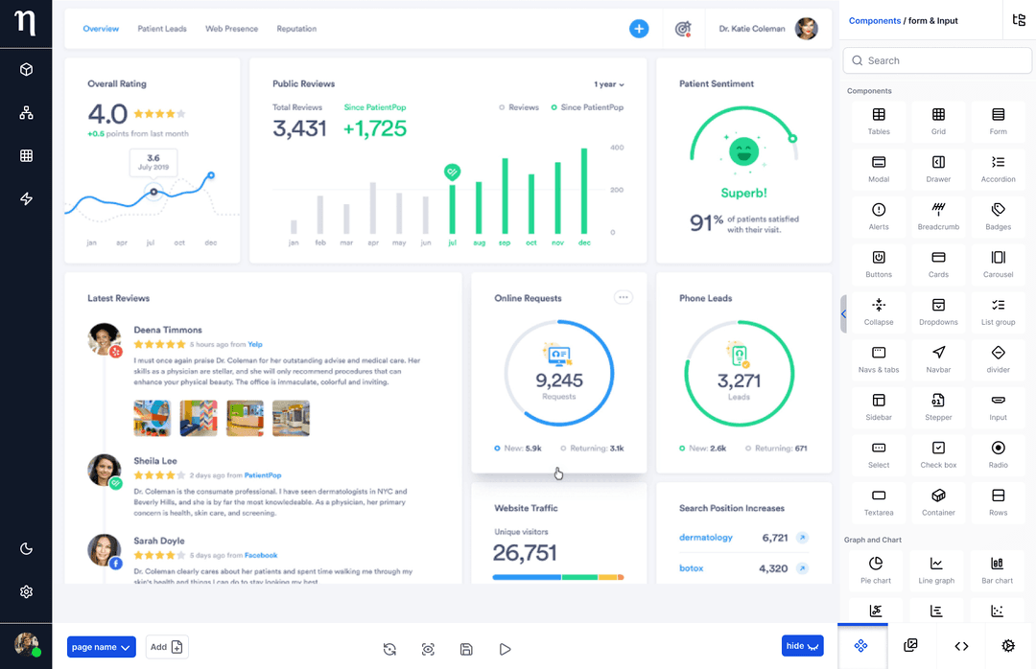Viewport: 1036px width, 669px height.
Task: Open the code view tab icon
Action: pyautogui.click(x=961, y=646)
